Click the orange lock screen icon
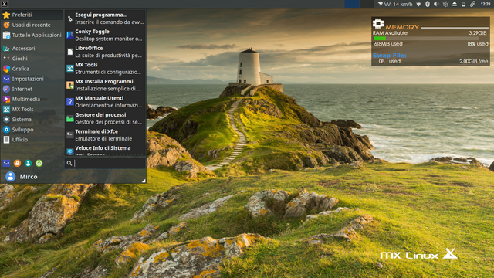This screenshot has height=278, width=494. (x=17, y=163)
